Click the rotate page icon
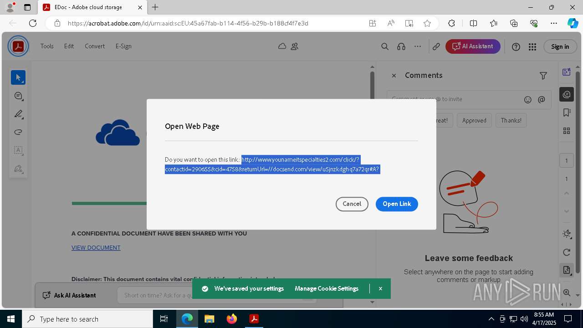The width and height of the screenshot is (583, 328). [x=567, y=252]
